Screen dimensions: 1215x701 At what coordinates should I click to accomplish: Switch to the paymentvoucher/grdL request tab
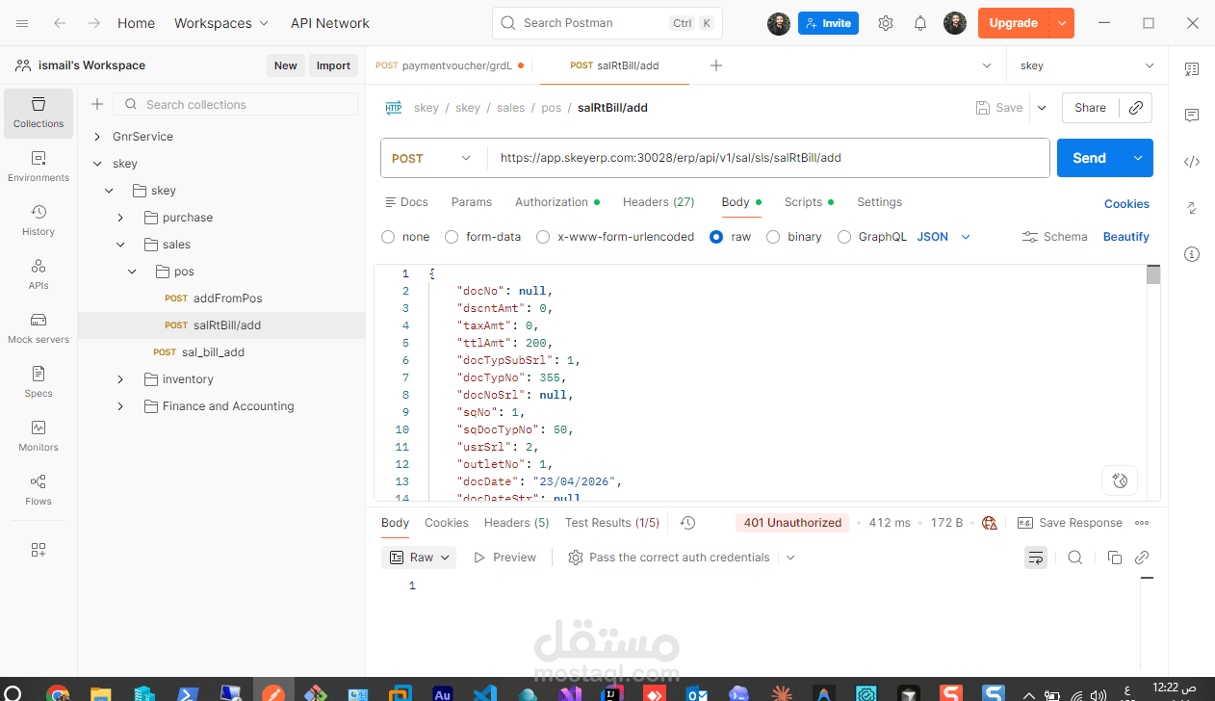[449, 65]
